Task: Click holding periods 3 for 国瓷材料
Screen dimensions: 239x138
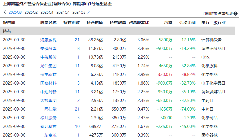Action: pos(78,83)
